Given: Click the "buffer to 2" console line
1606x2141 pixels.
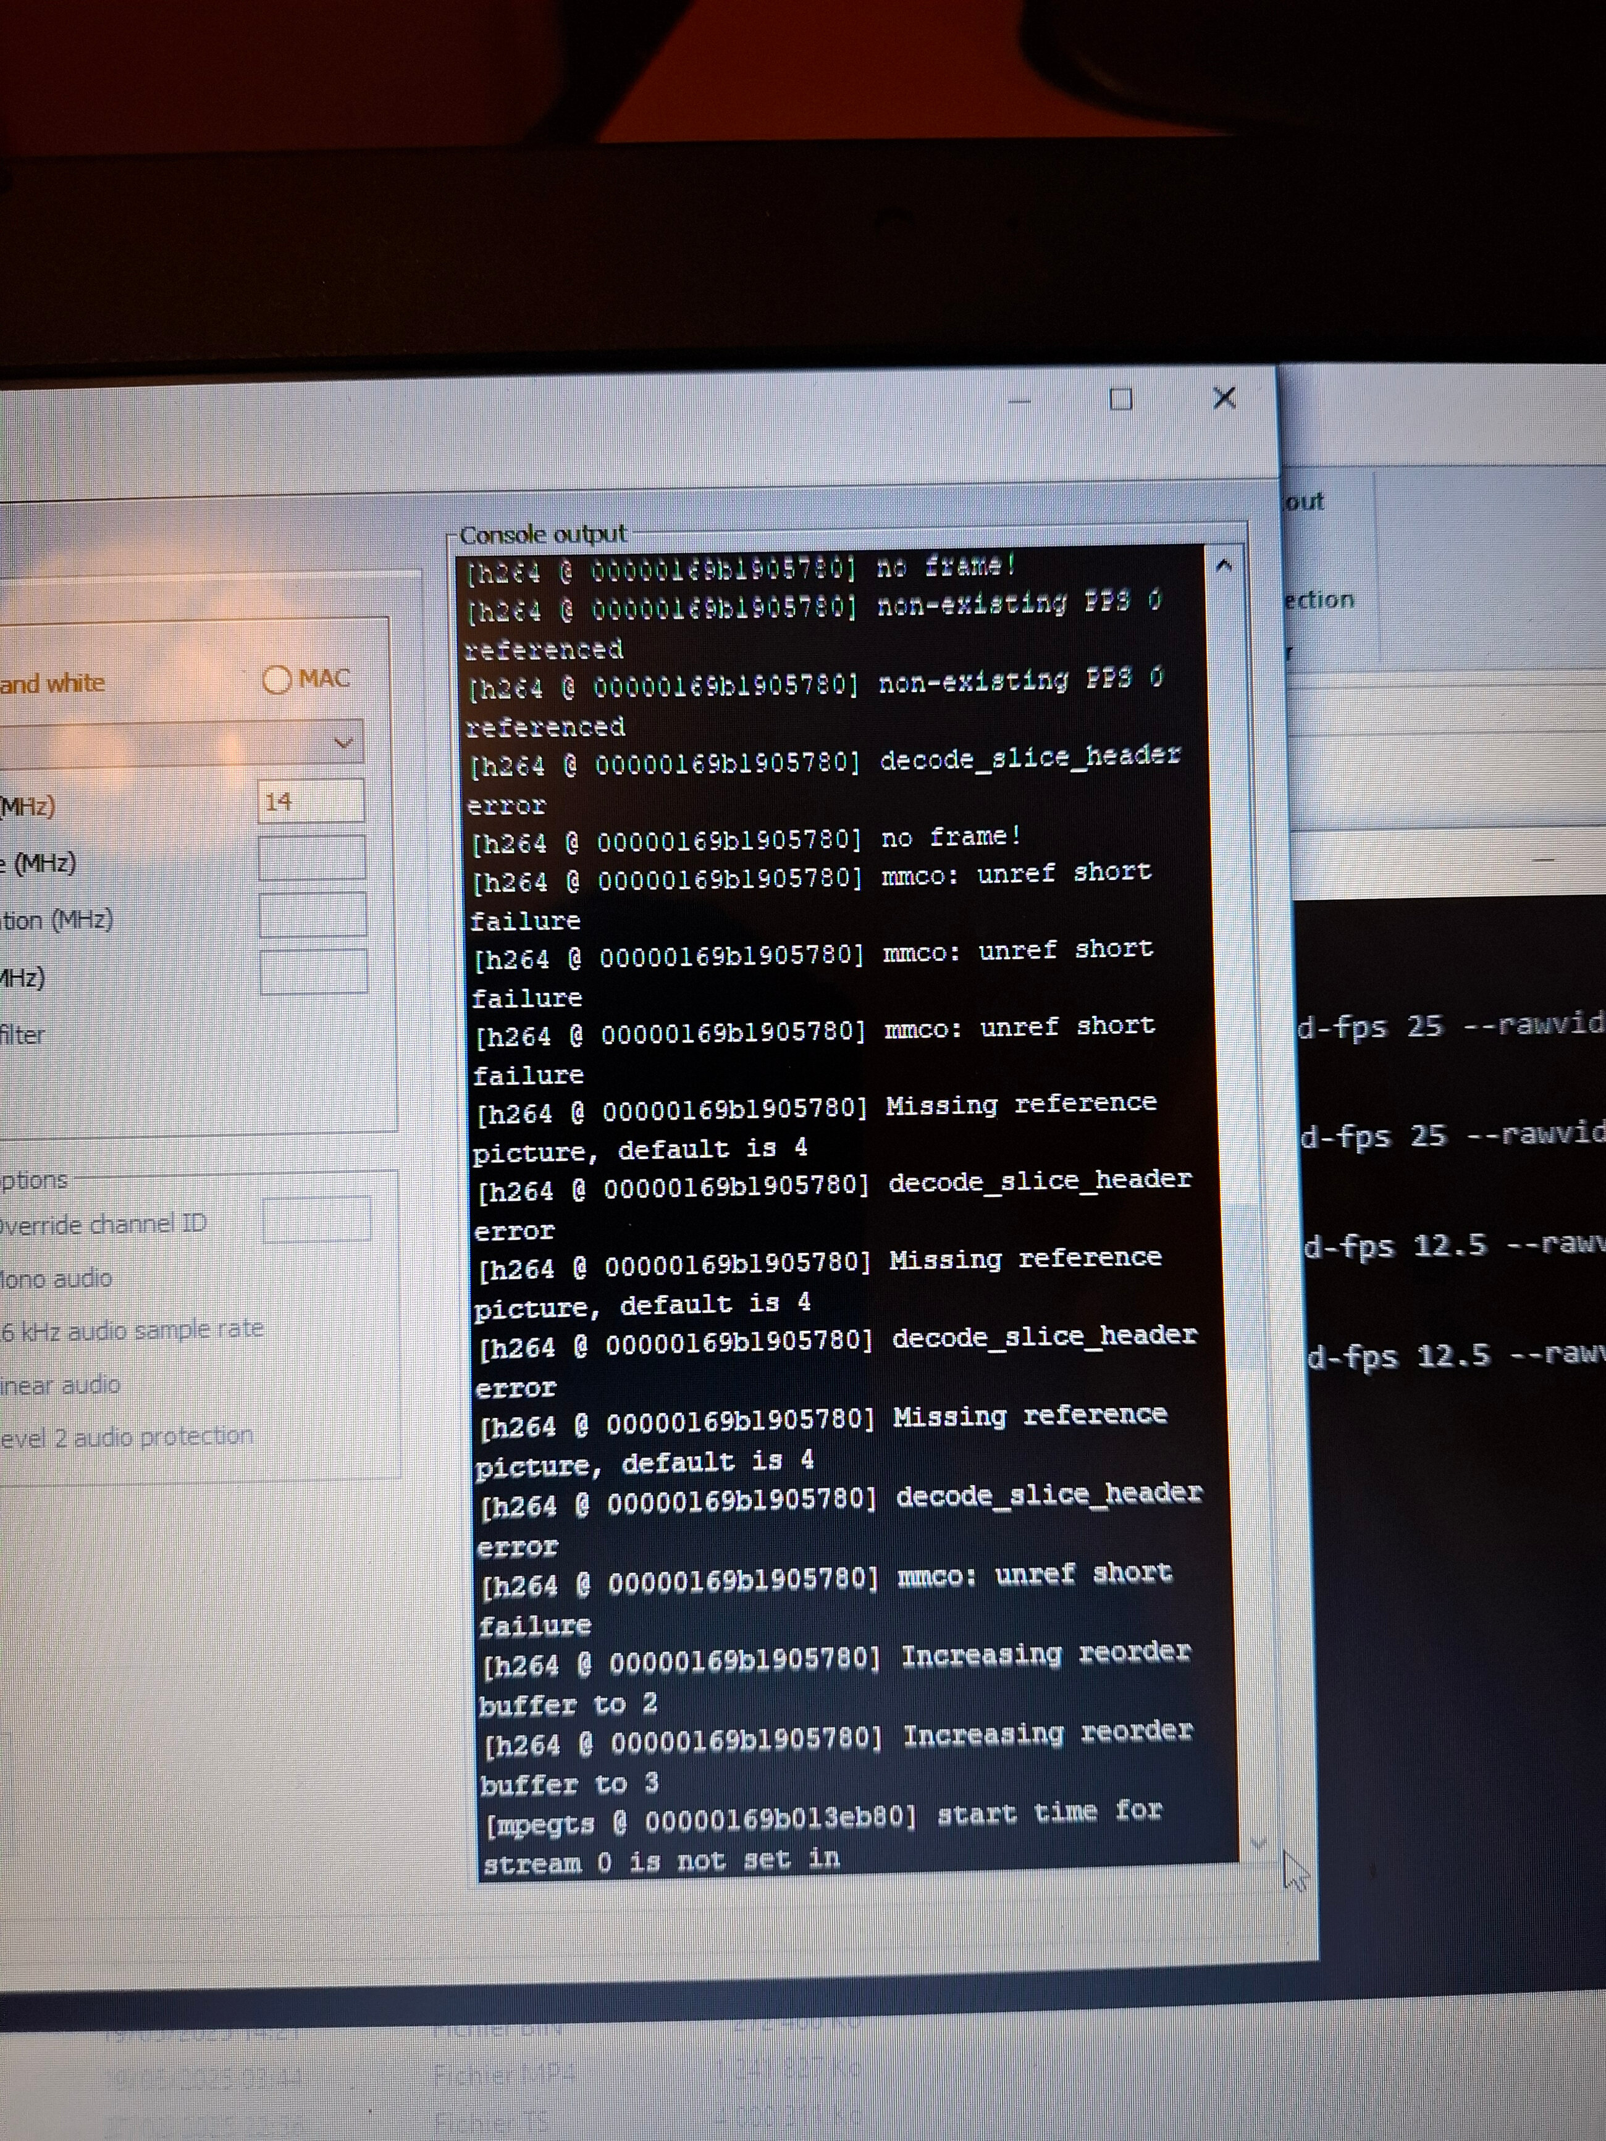Looking at the screenshot, I should click(570, 1704).
